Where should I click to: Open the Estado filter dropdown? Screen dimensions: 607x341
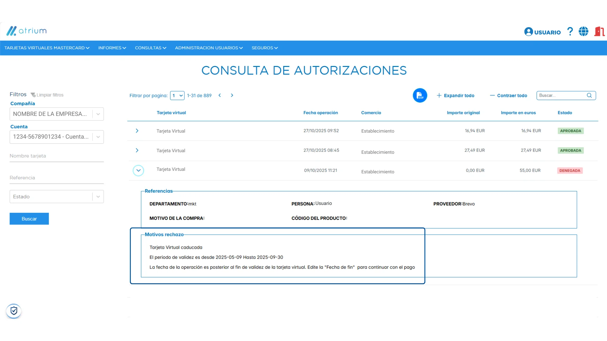[x=98, y=196]
